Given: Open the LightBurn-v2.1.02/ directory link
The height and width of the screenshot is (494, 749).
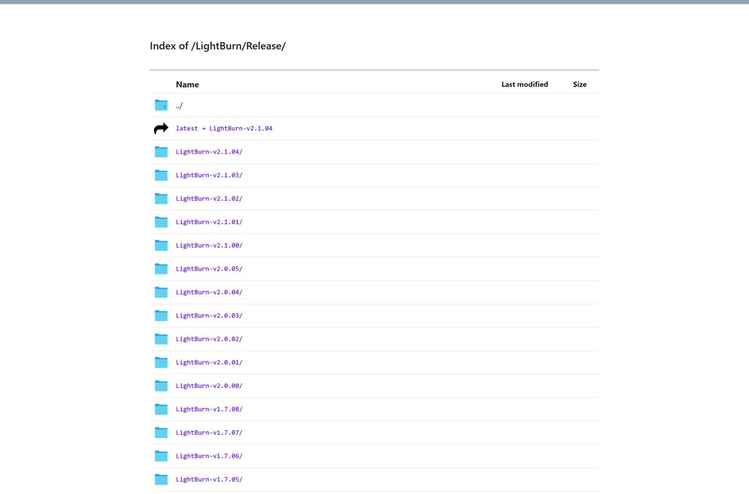Looking at the screenshot, I should 209,198.
